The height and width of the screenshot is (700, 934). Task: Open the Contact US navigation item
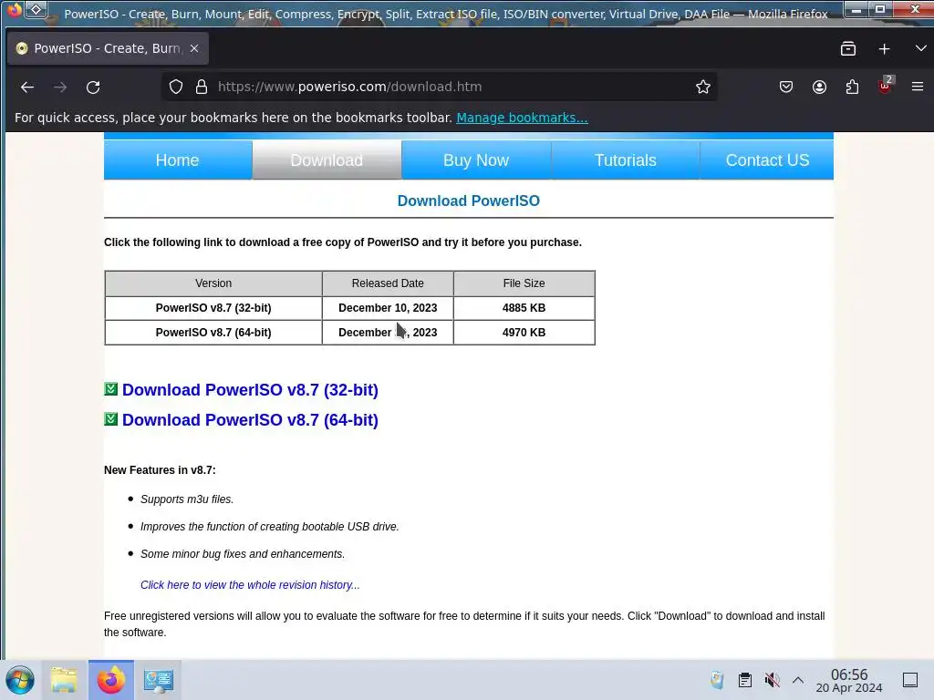[x=767, y=160]
